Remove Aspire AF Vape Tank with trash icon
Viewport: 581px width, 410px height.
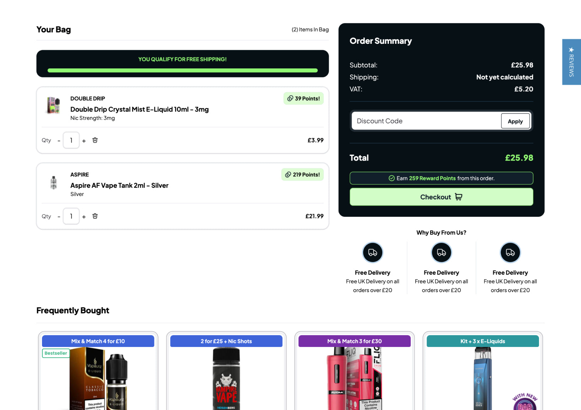(95, 216)
